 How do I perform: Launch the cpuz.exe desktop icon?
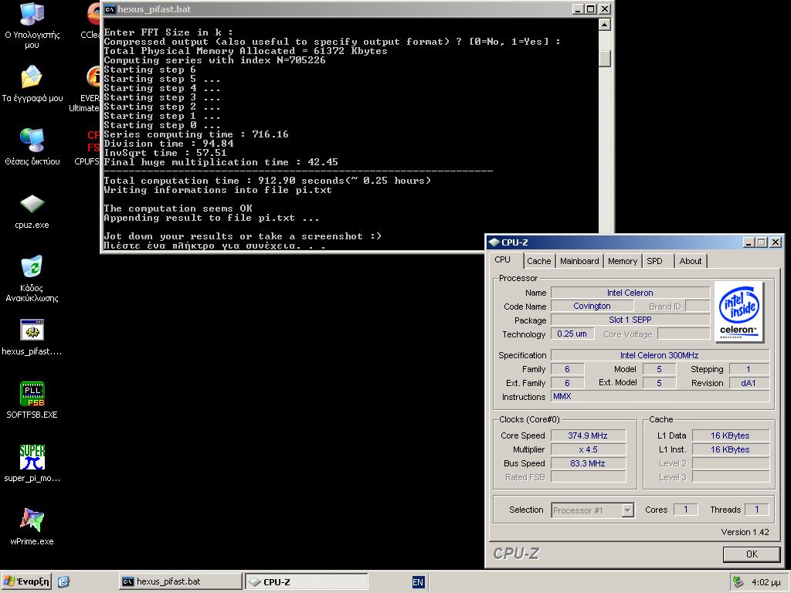[32, 204]
